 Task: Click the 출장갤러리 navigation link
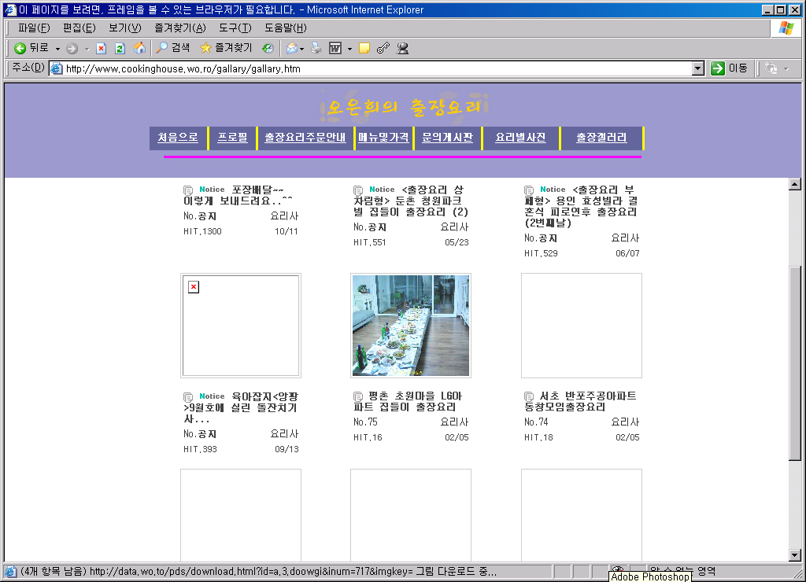tap(601, 138)
